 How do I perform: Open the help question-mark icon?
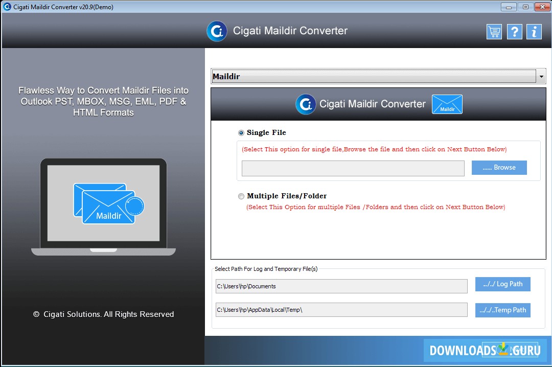pos(514,31)
